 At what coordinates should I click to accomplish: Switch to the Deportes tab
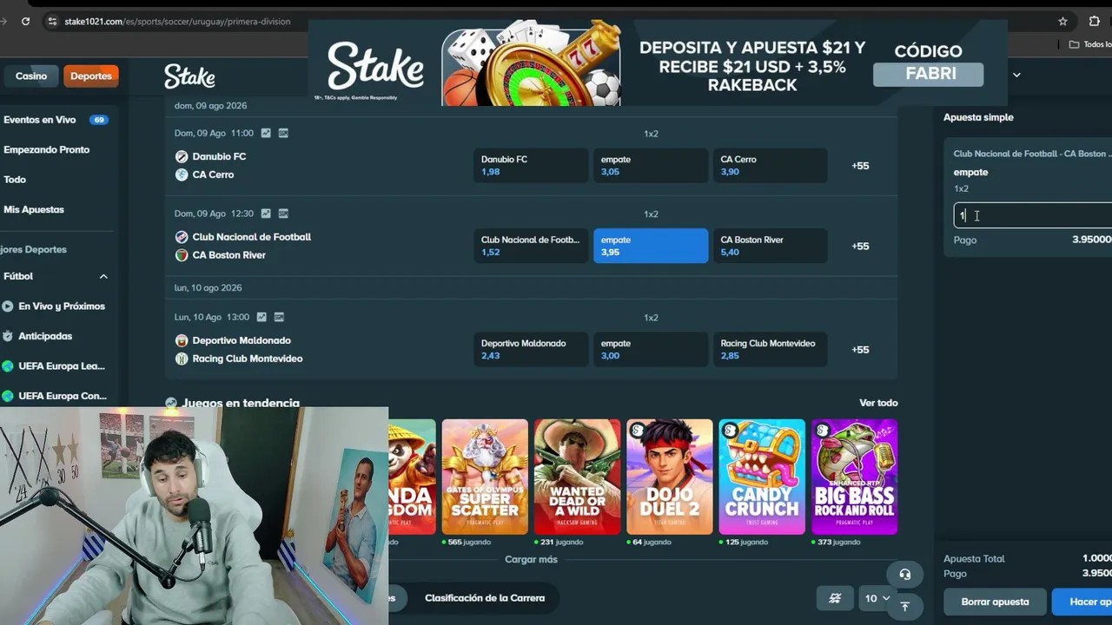[x=91, y=76]
